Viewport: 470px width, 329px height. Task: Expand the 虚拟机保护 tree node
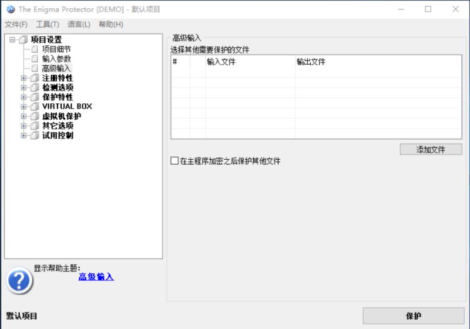click(23, 116)
